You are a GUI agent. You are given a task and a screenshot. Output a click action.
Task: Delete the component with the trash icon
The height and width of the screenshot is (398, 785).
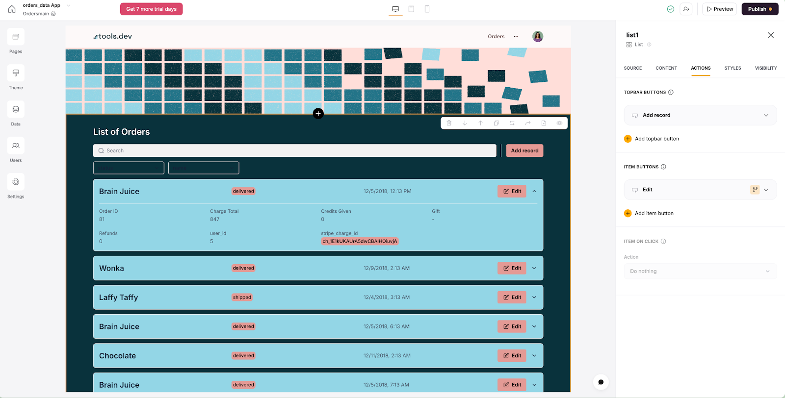[x=449, y=123]
